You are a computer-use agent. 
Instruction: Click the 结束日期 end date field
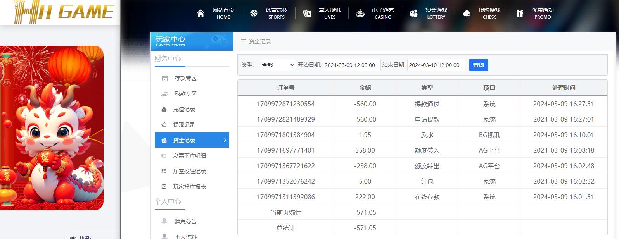coord(436,65)
